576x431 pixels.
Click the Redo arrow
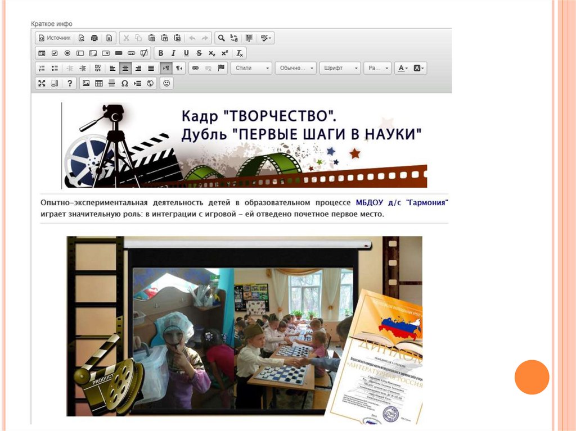205,38
